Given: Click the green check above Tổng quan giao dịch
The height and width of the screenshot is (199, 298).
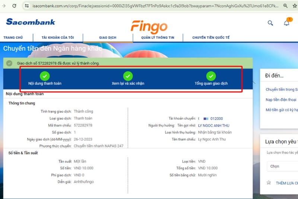Looking at the screenshot, I should tap(211, 76).
